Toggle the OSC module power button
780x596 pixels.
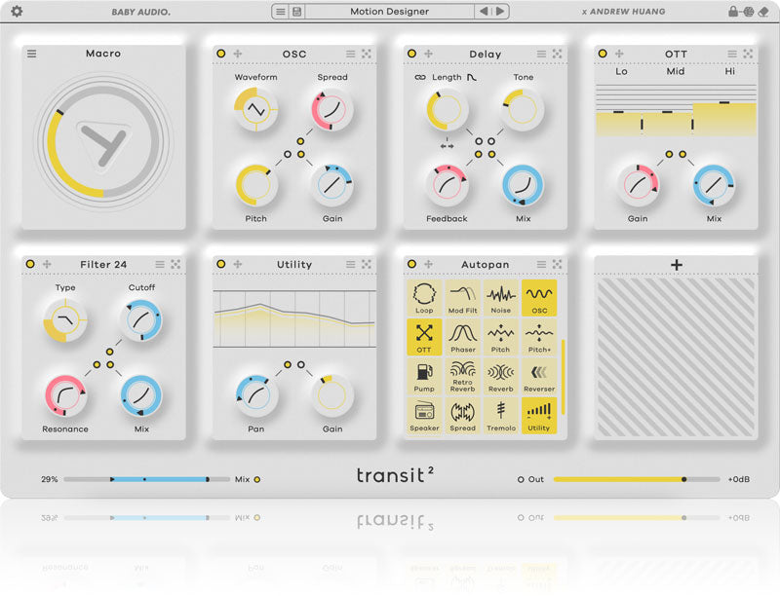click(221, 54)
